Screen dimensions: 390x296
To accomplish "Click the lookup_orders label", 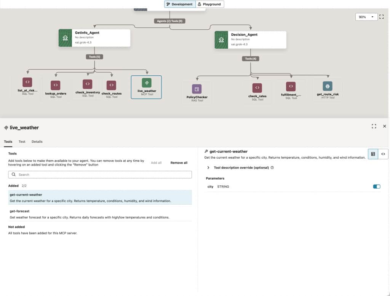I will point(56,94).
